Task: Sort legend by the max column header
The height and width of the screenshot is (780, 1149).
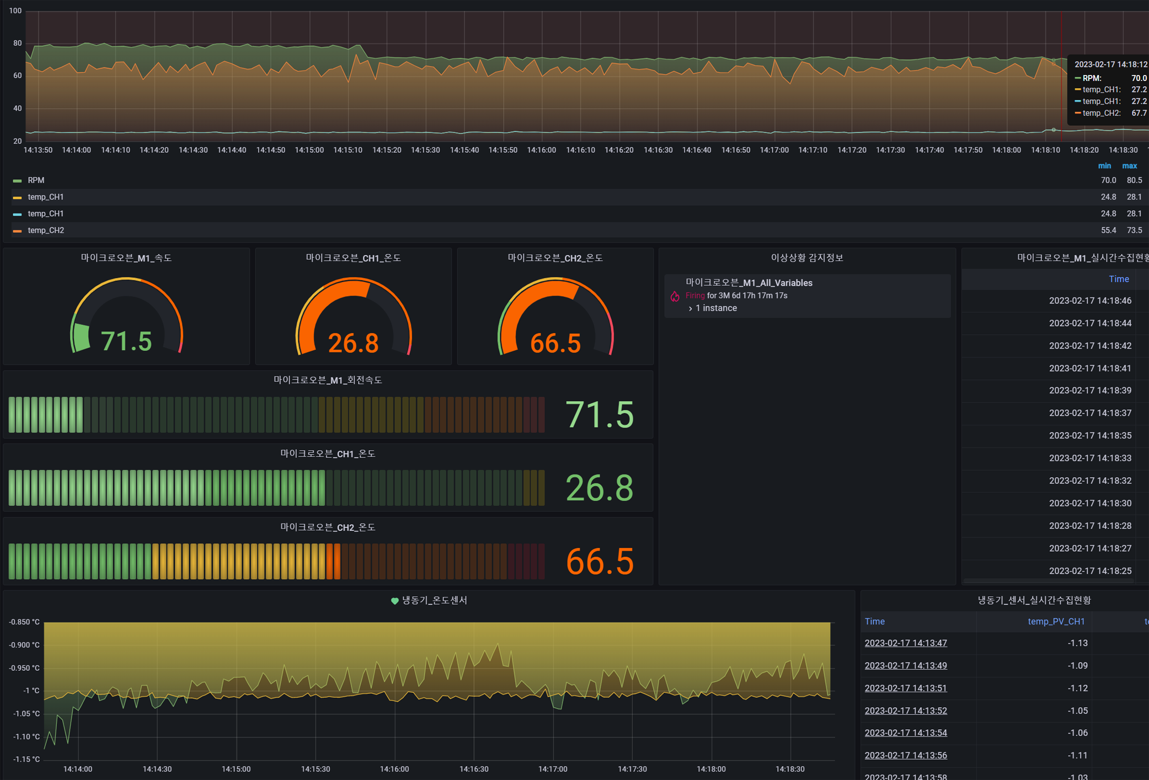Action: (1129, 165)
